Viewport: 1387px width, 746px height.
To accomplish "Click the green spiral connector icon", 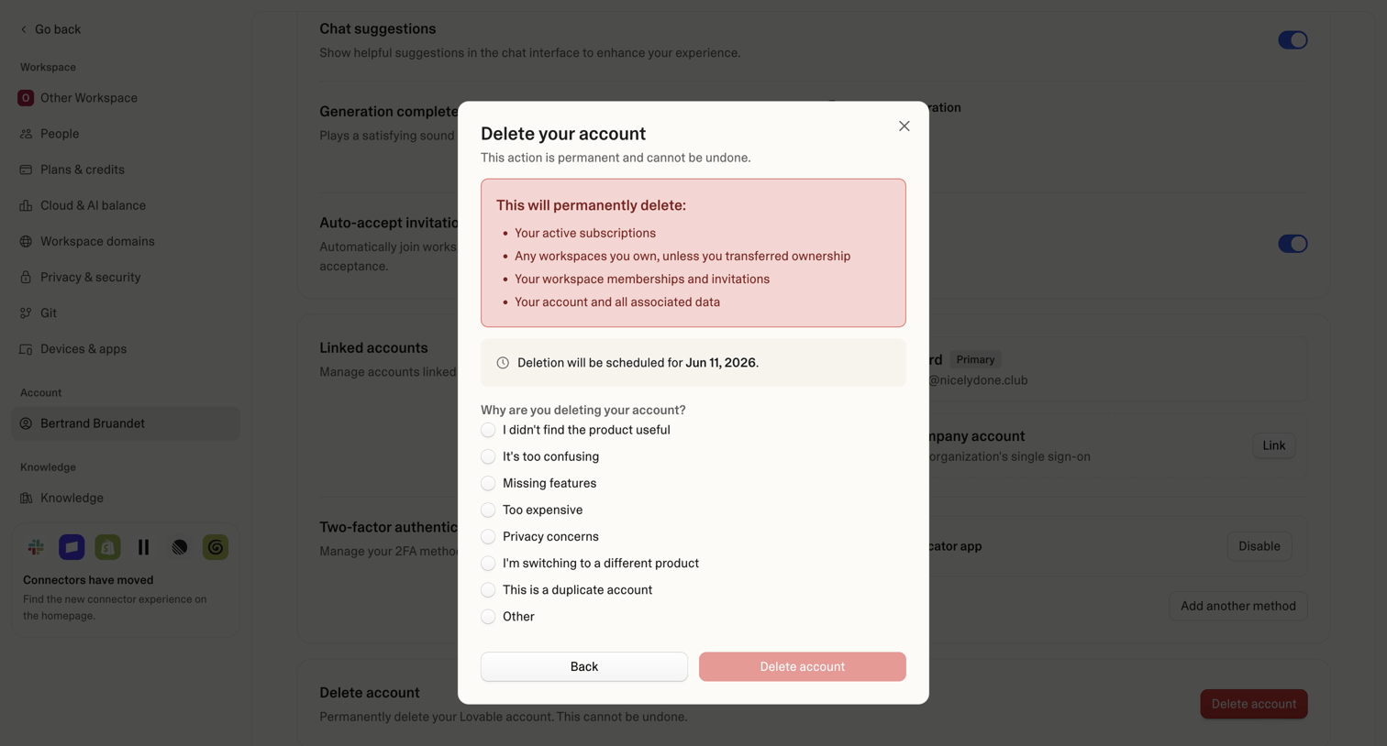I will tap(216, 547).
